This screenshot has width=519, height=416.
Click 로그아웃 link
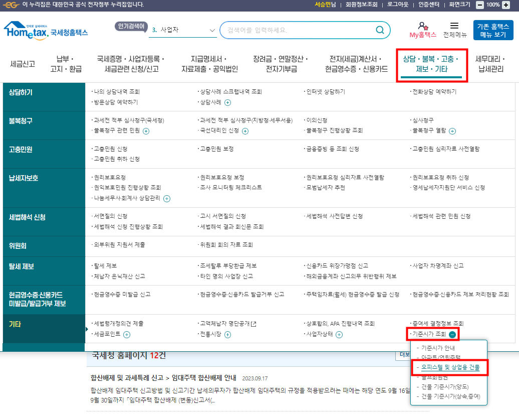(x=398, y=5)
